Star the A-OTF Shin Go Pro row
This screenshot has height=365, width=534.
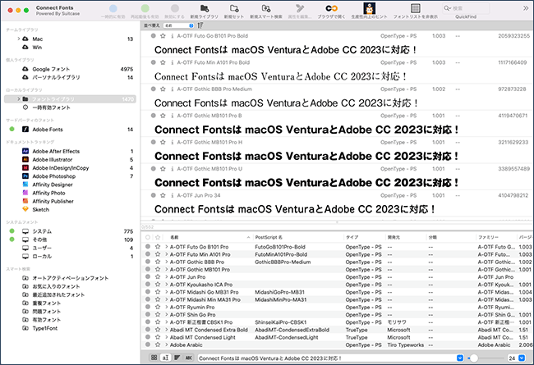click(x=158, y=314)
